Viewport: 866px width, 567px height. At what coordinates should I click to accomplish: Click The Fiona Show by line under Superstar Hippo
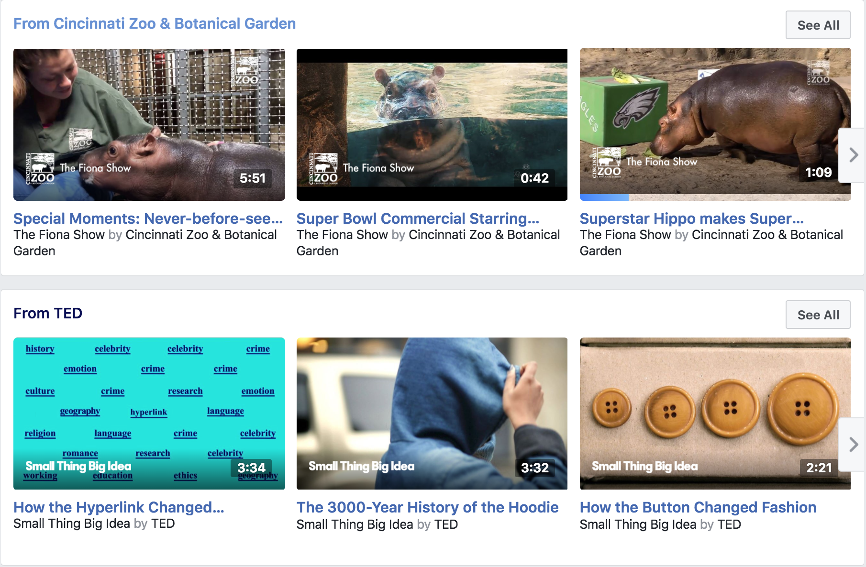coord(711,243)
